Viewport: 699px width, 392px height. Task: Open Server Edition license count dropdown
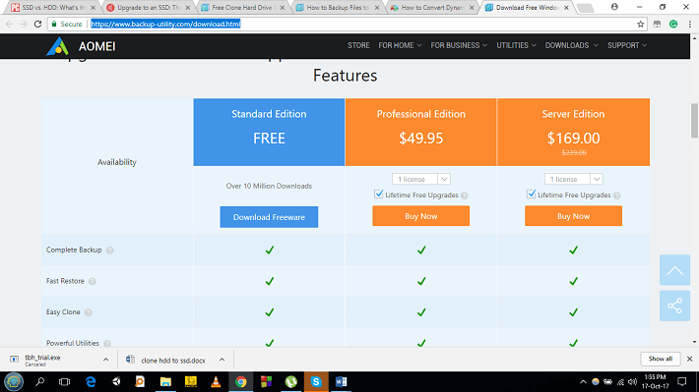pos(574,179)
